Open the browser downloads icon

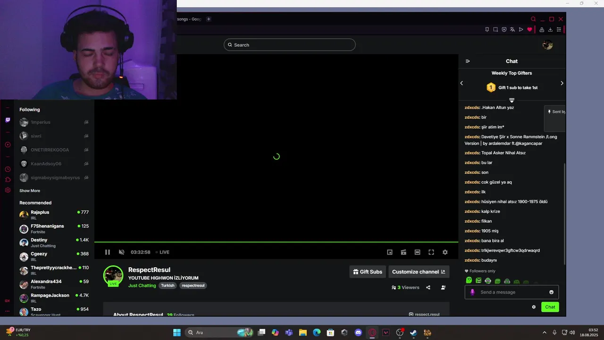(x=550, y=29)
